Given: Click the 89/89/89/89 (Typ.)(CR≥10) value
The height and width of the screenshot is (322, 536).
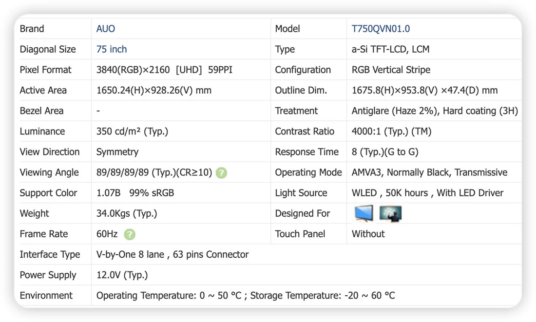Looking at the screenshot, I should coord(154,172).
